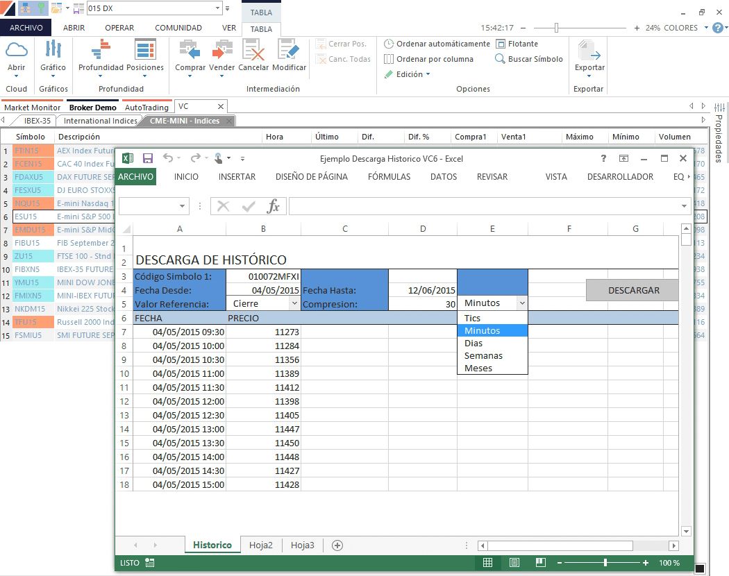The image size is (729, 576).
Task: Click the Excel zoom slider handle
Action: pos(605,563)
